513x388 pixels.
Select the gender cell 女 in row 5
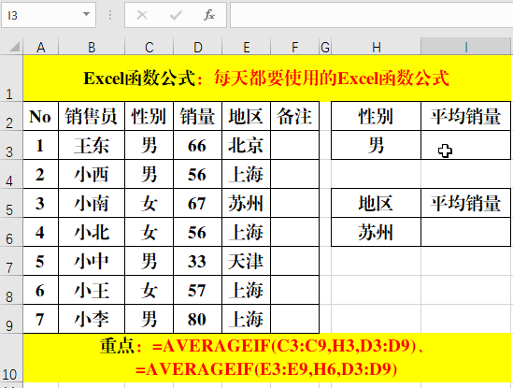(150, 203)
